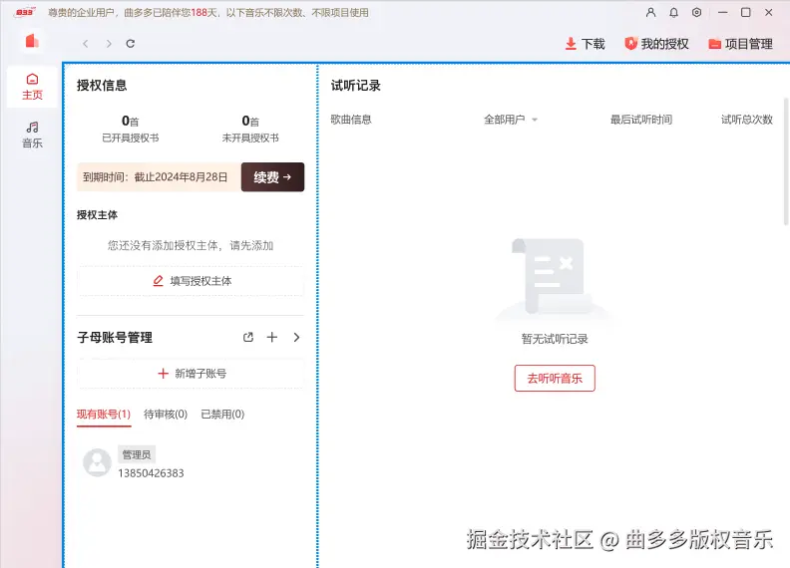Open the notification bell
790x568 pixels.
(673, 13)
